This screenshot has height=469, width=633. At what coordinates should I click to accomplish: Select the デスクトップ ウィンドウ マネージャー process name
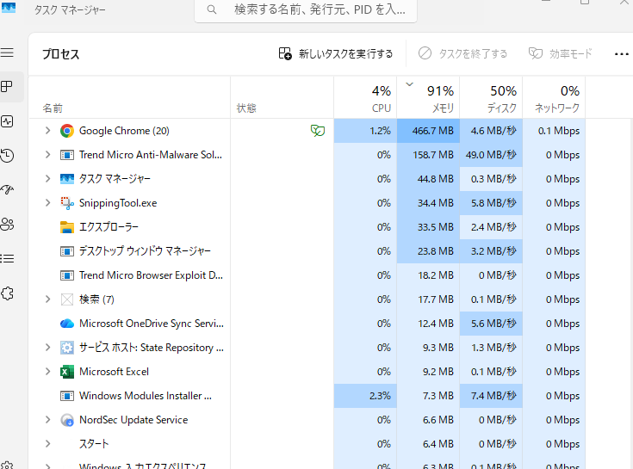coord(145,251)
